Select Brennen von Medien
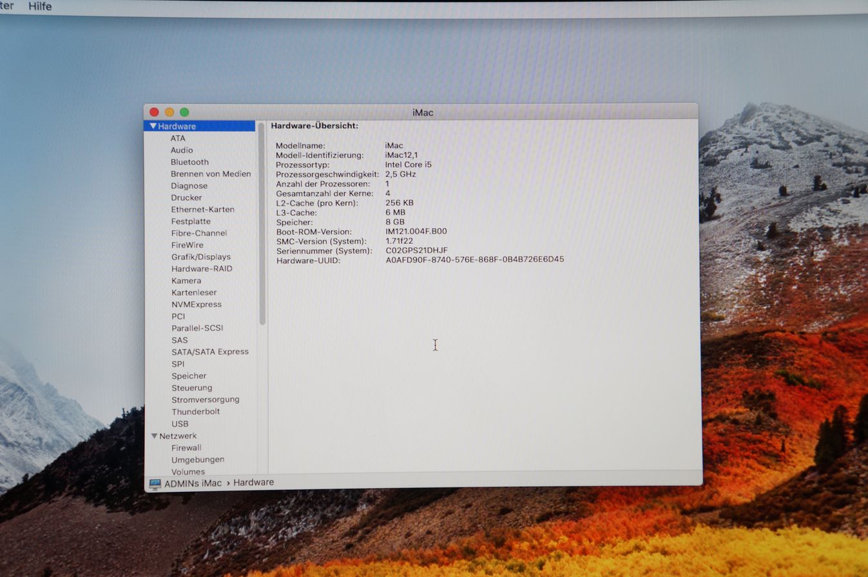868x577 pixels. pos(211,174)
